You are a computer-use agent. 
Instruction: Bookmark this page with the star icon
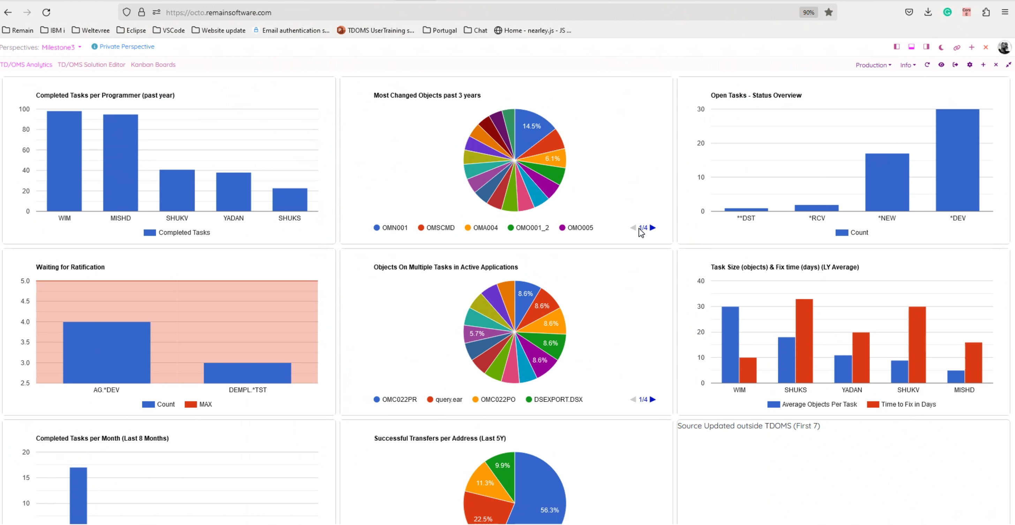click(x=829, y=12)
